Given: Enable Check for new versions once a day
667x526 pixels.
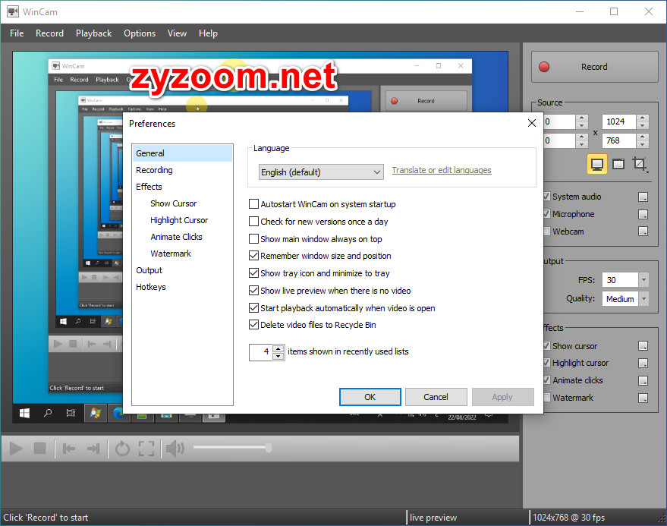Looking at the screenshot, I should click(x=253, y=222).
